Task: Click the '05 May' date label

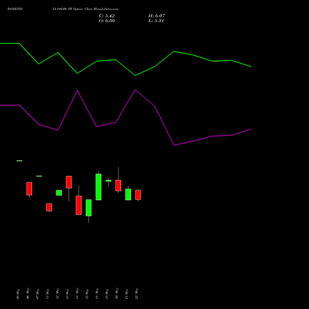Action: click(x=18, y=294)
